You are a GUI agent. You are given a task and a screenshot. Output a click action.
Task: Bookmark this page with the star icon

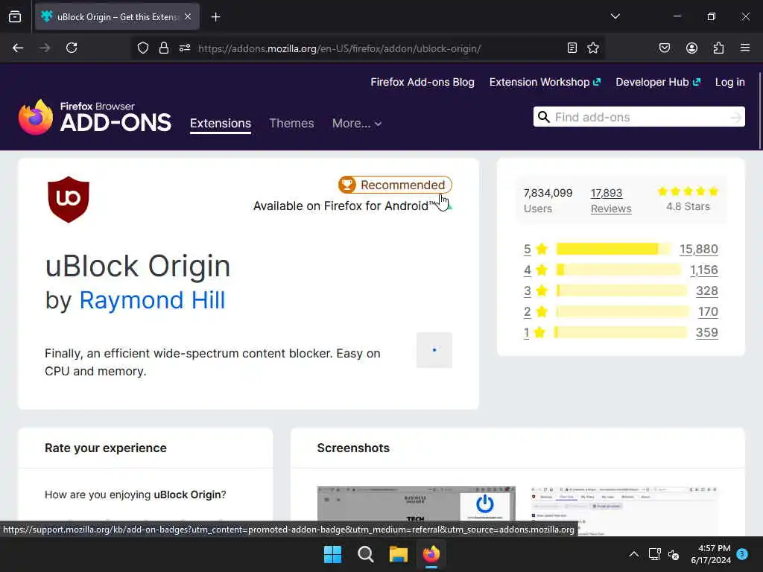click(592, 48)
